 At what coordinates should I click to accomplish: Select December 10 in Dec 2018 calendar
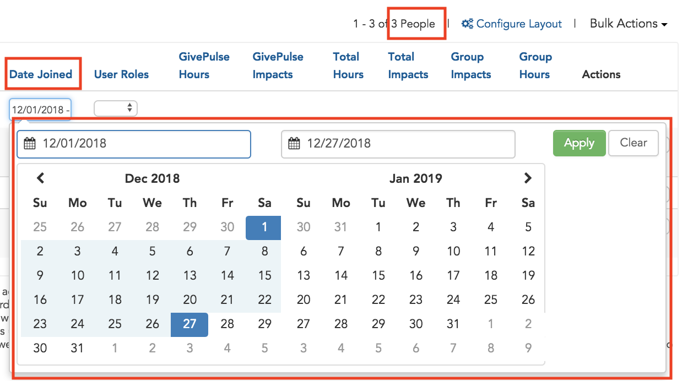(77, 276)
